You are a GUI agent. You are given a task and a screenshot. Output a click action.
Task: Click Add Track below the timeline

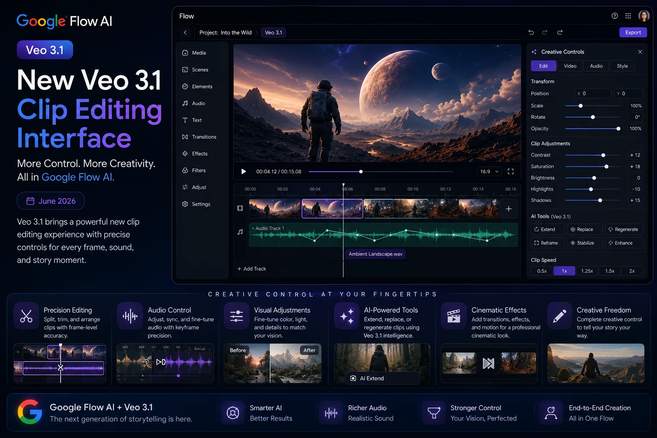(252, 269)
